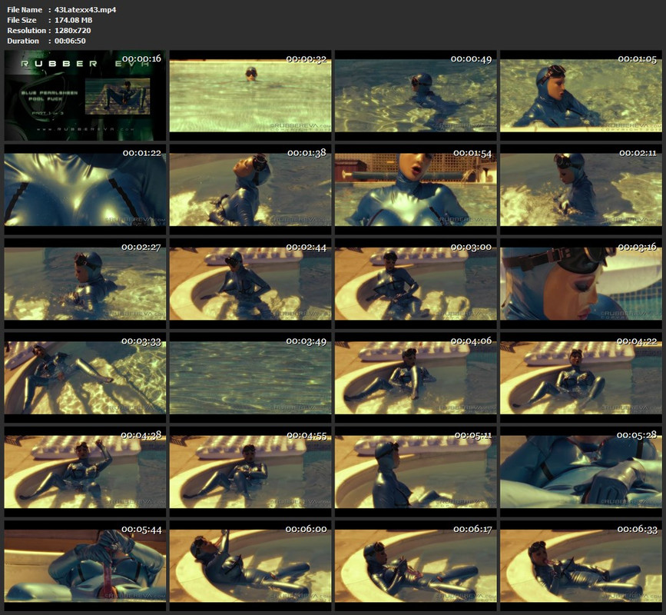Pick the frame at 00:01:38
Viewport: 666px width, 615px height.
coord(250,190)
